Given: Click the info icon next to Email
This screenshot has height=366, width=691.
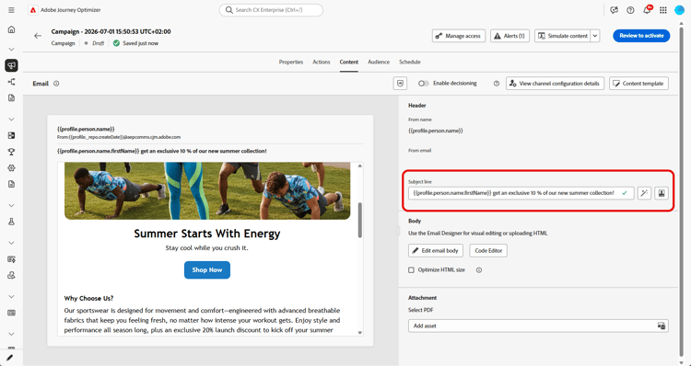Looking at the screenshot, I should tap(56, 84).
